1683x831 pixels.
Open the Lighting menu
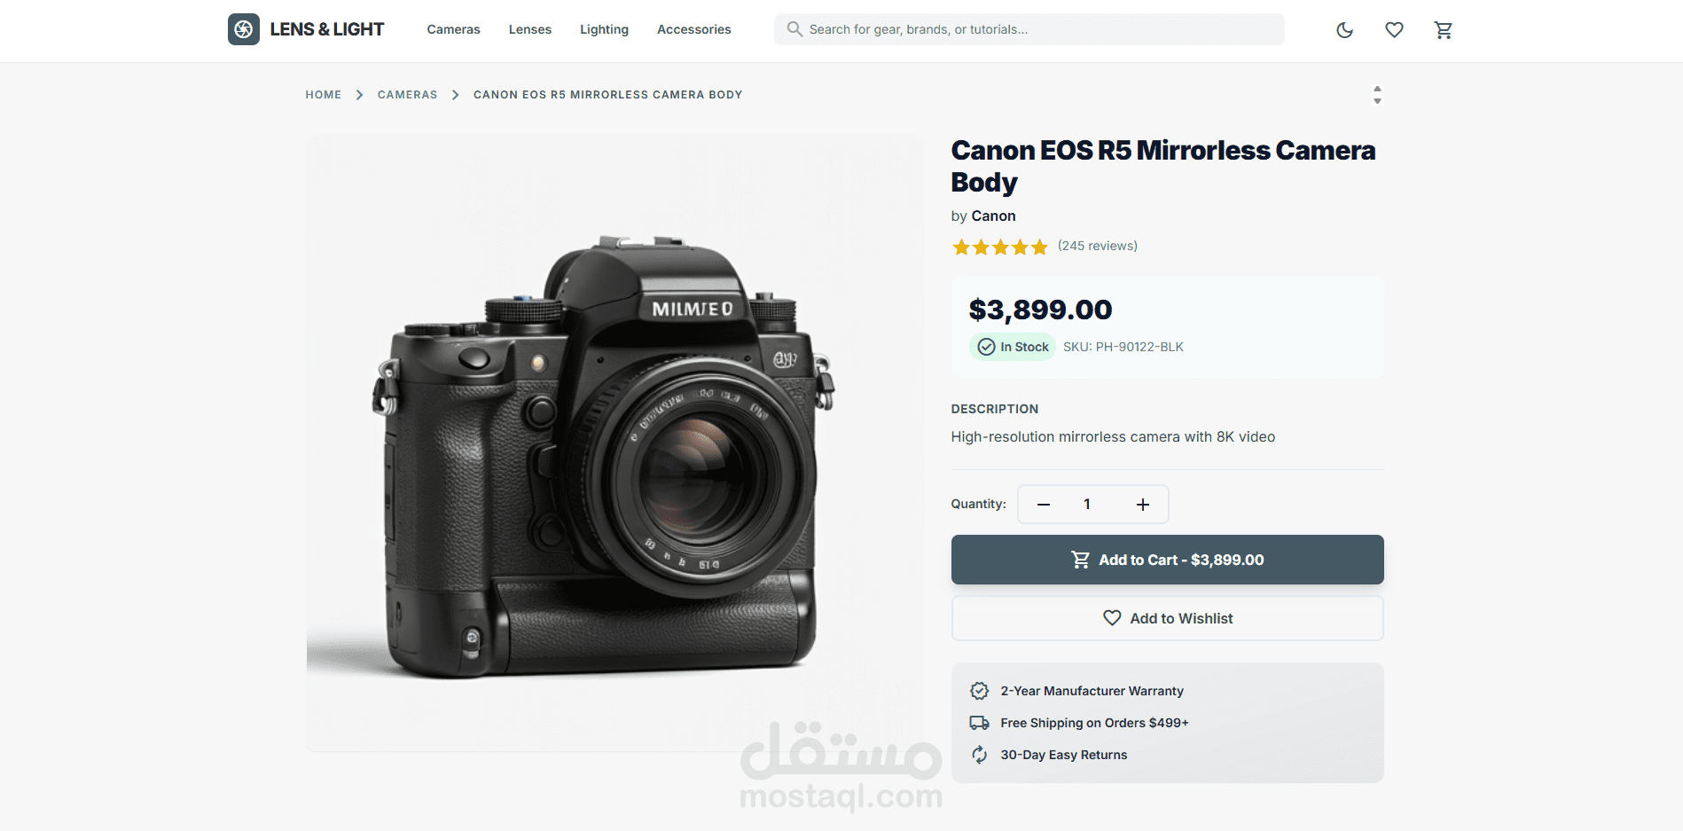tap(604, 29)
